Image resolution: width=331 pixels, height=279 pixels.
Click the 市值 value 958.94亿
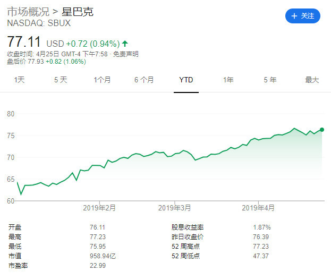103,256
